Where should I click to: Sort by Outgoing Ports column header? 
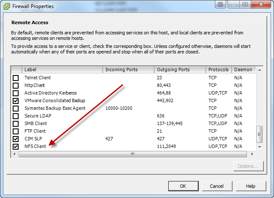point(180,70)
